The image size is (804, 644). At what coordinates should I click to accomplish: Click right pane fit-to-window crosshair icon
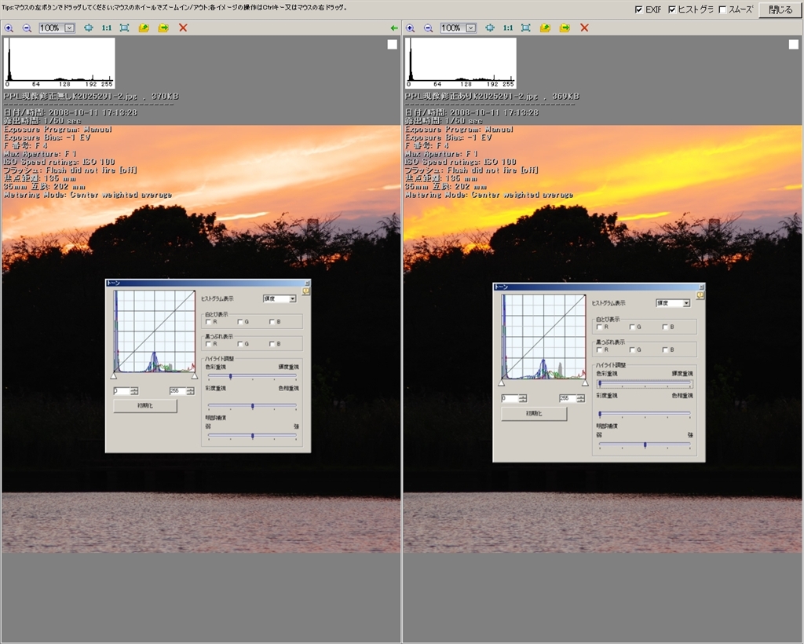[490, 28]
